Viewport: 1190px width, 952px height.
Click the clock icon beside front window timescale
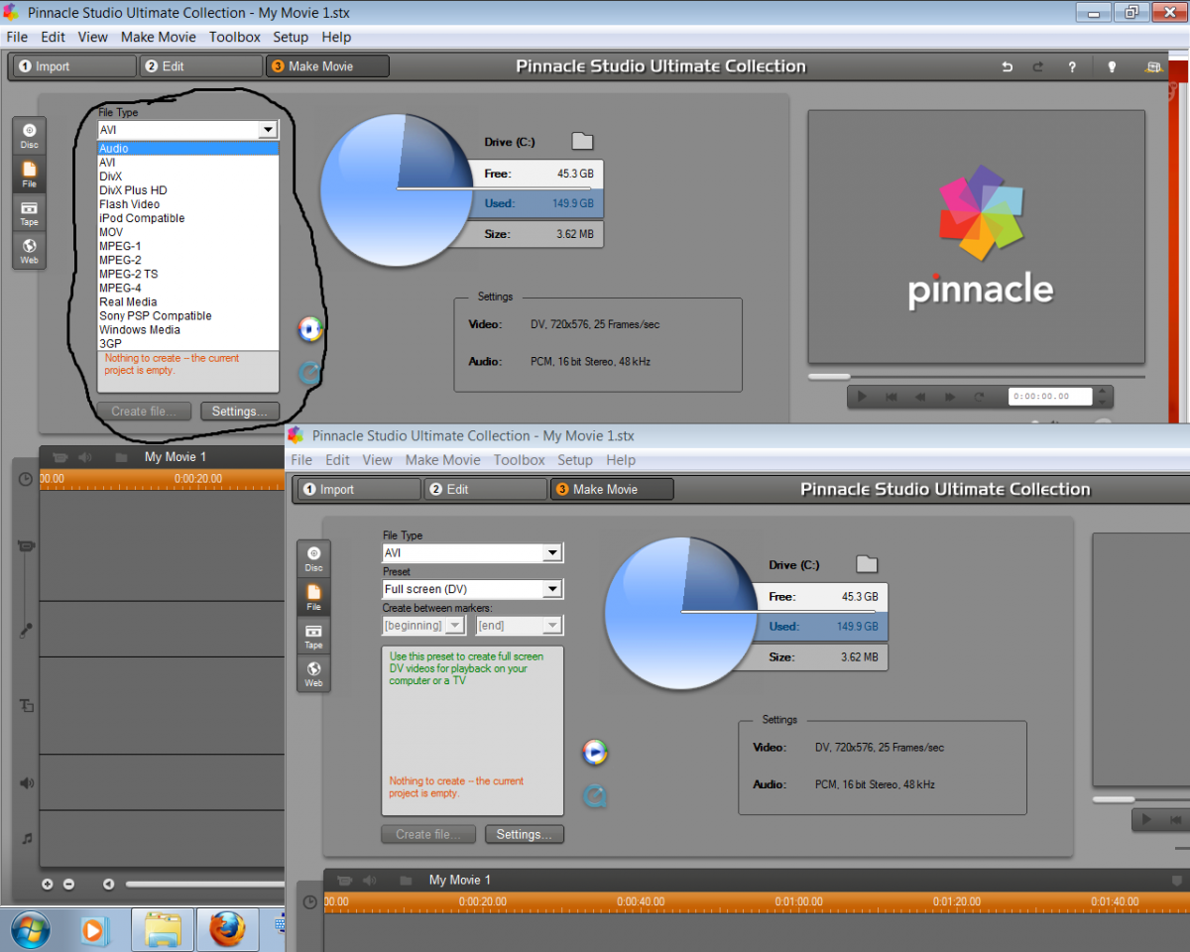pyautogui.click(x=309, y=901)
